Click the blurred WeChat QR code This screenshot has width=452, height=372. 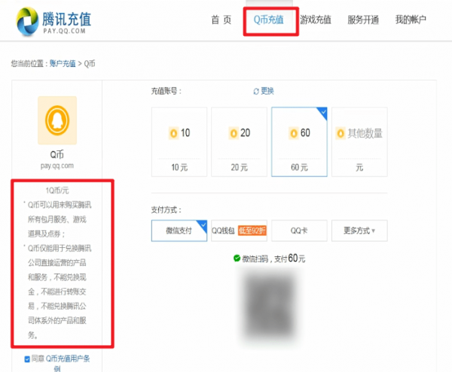269,304
